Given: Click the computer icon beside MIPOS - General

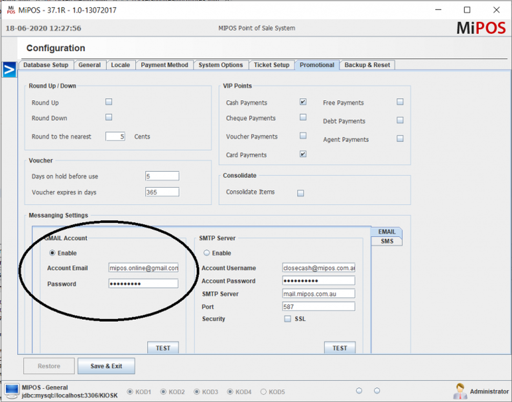Looking at the screenshot, I should coord(11,390).
